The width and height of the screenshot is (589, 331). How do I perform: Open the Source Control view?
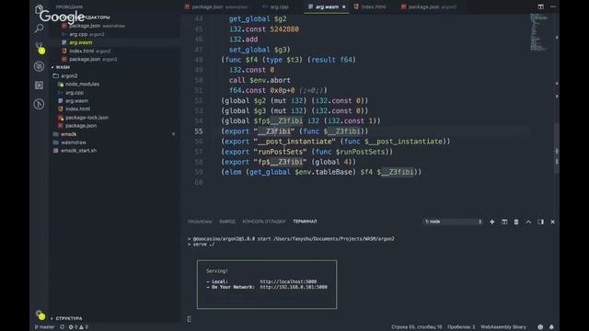pyautogui.click(x=39, y=47)
